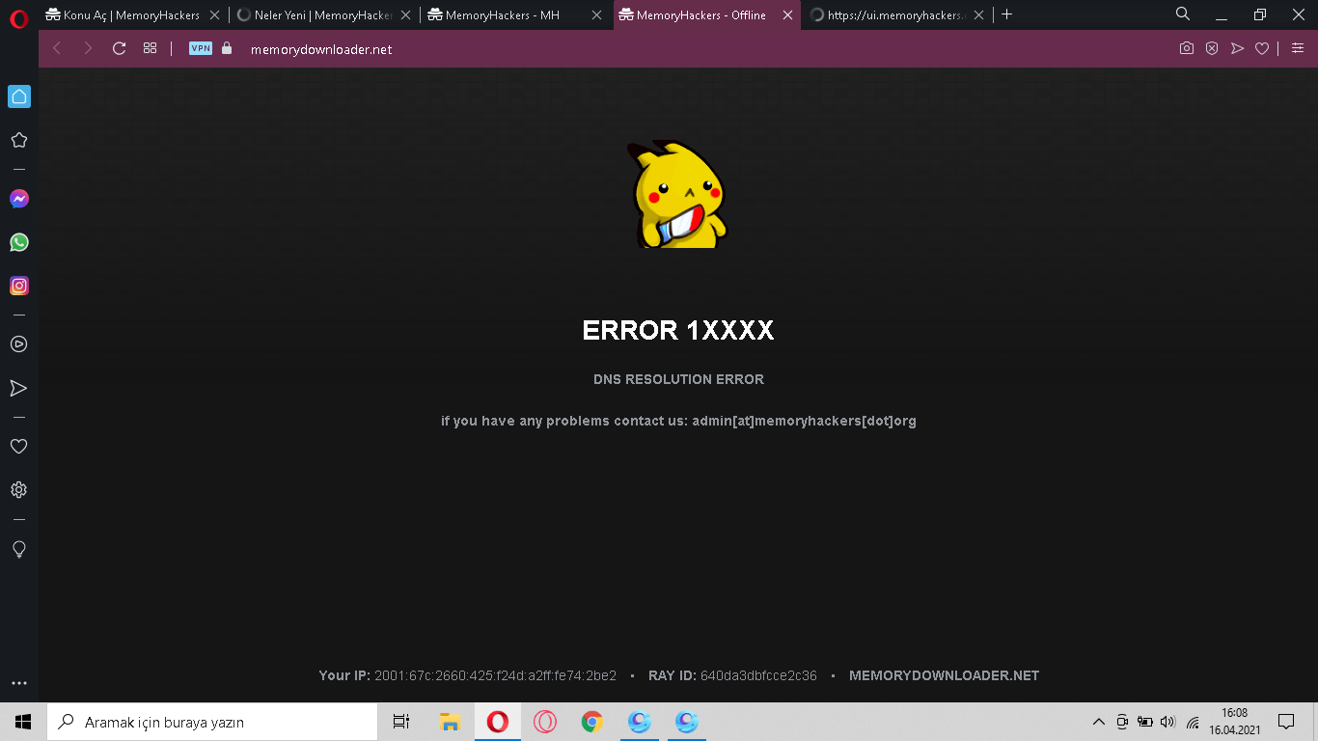Viewport: 1318px width, 741px height.
Task: Switch to Neler Yeni | MemoryHackers tab
Action: point(325,14)
